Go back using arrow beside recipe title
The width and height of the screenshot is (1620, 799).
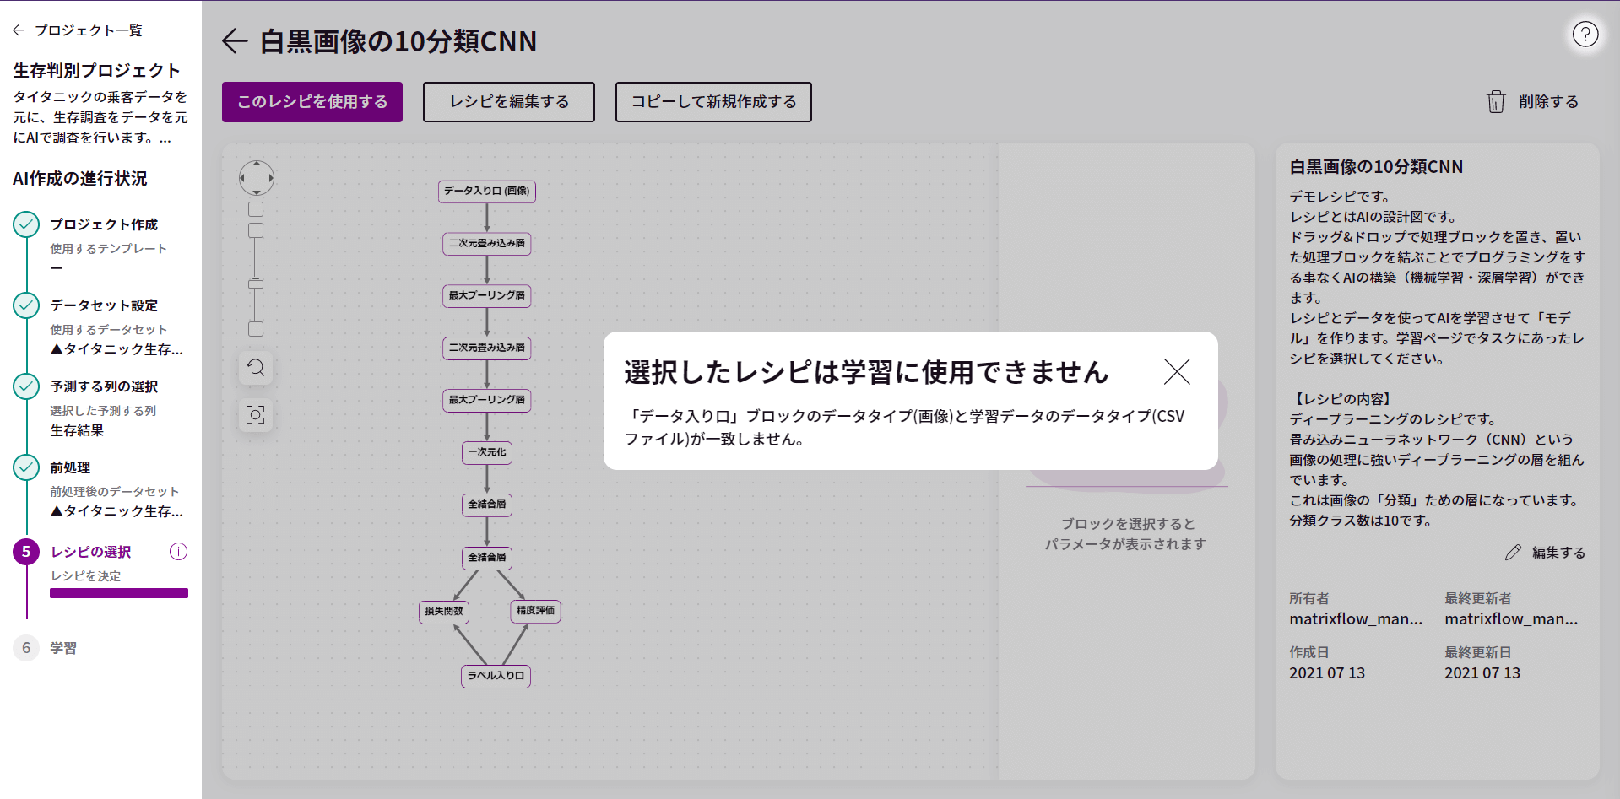click(x=235, y=40)
